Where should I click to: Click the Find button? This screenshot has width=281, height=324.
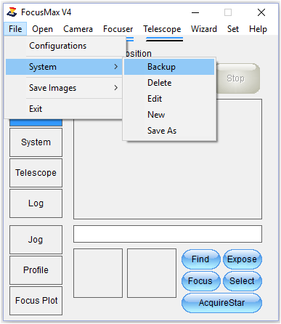(201, 259)
